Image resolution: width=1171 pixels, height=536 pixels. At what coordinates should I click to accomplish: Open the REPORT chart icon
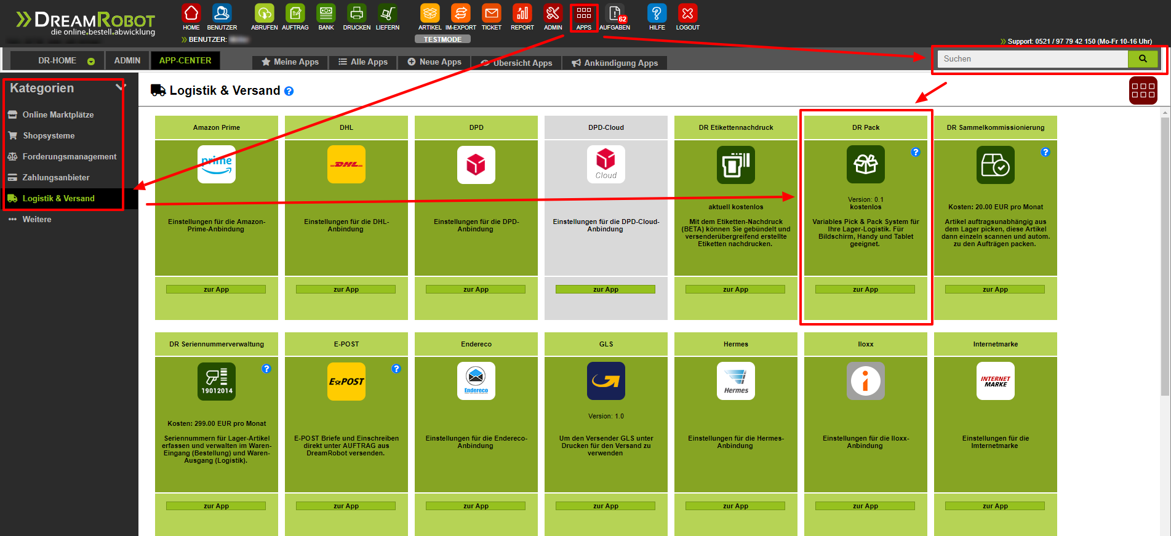click(522, 14)
